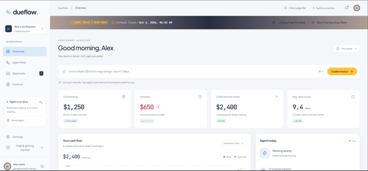Click the Approvals inbox icon

coord(8,73)
